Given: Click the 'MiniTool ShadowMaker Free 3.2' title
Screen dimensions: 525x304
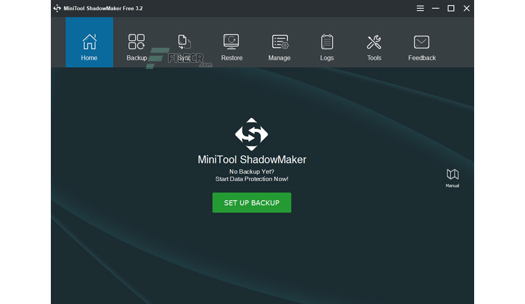Looking at the screenshot, I should pyautogui.click(x=103, y=8).
